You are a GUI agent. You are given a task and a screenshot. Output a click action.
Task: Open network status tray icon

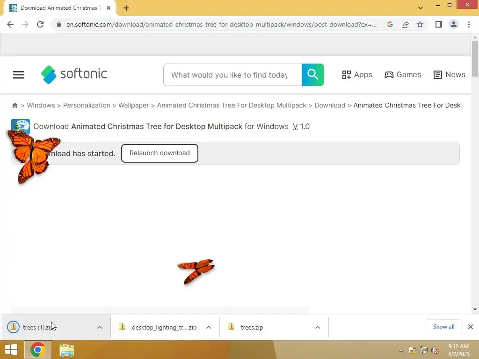(x=424, y=351)
